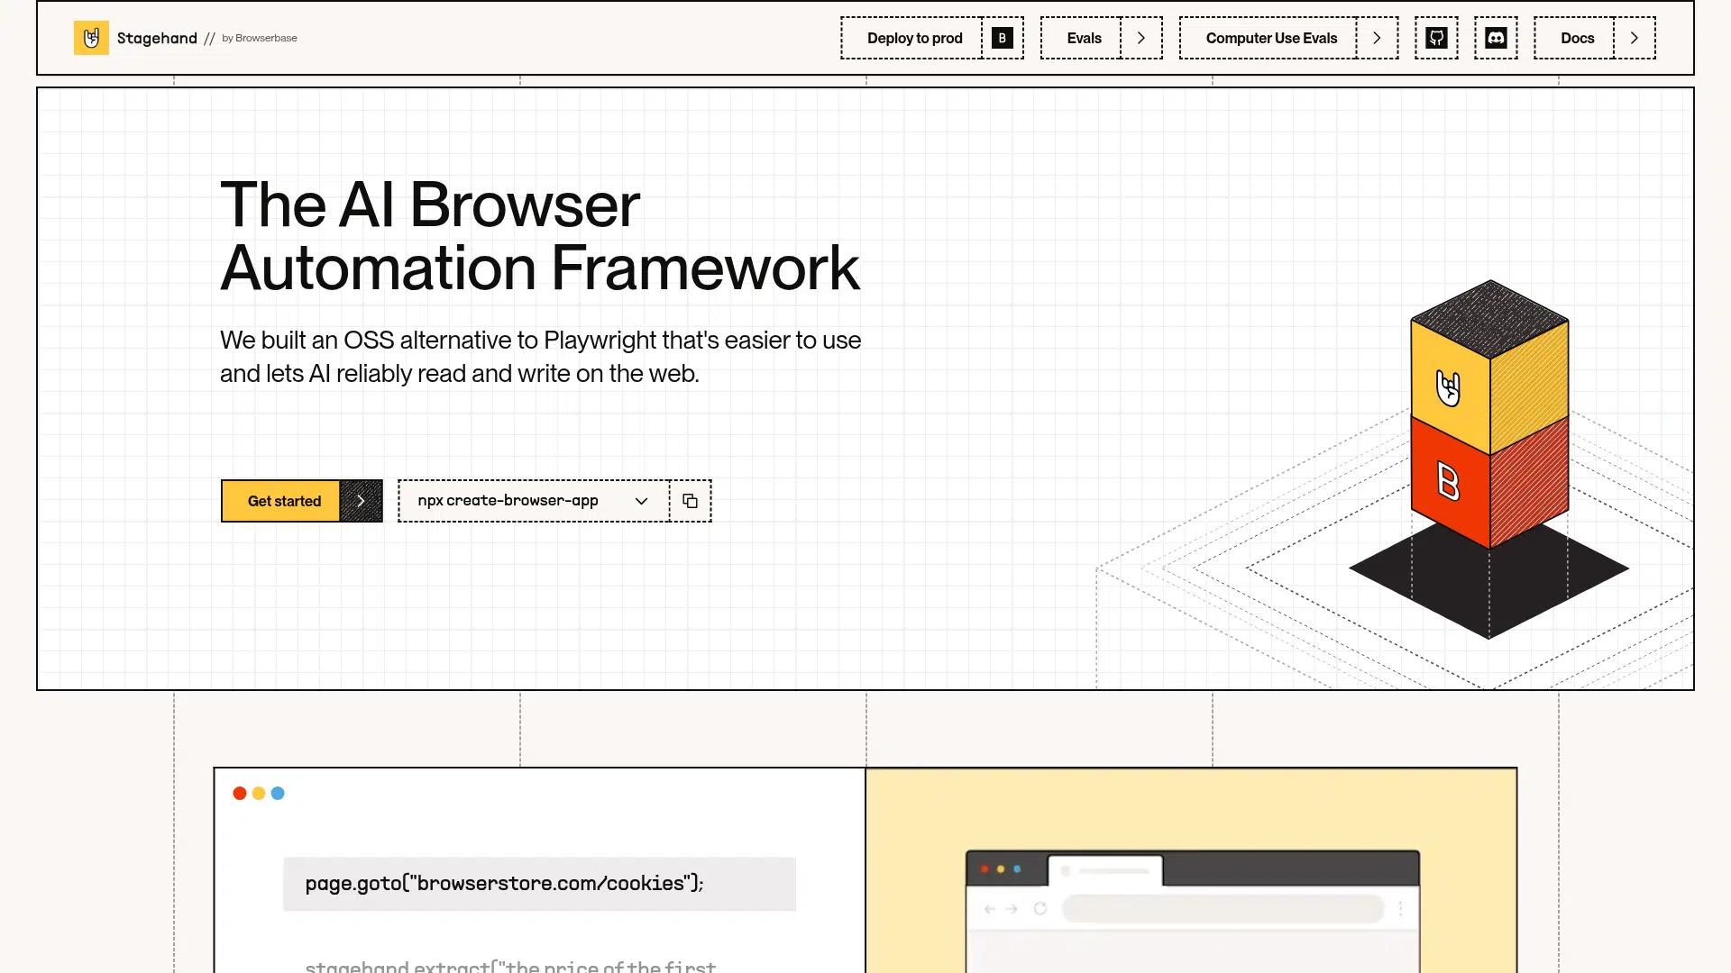The image size is (1731, 973).
Task: Click the by Browserbase link
Action: pyautogui.click(x=259, y=38)
